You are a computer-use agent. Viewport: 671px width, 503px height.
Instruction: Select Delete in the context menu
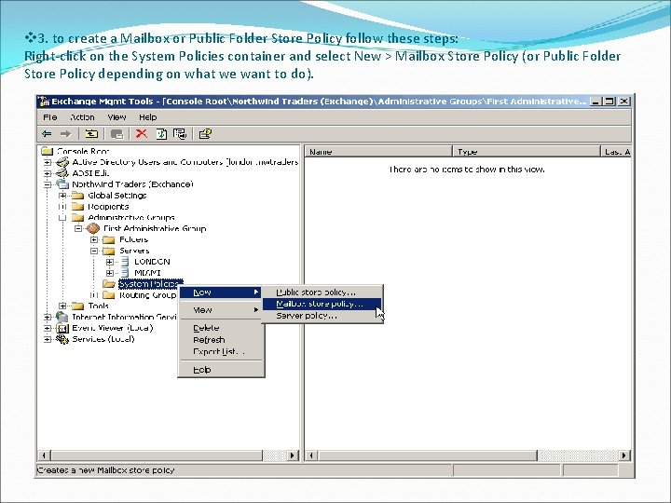[x=221, y=328]
